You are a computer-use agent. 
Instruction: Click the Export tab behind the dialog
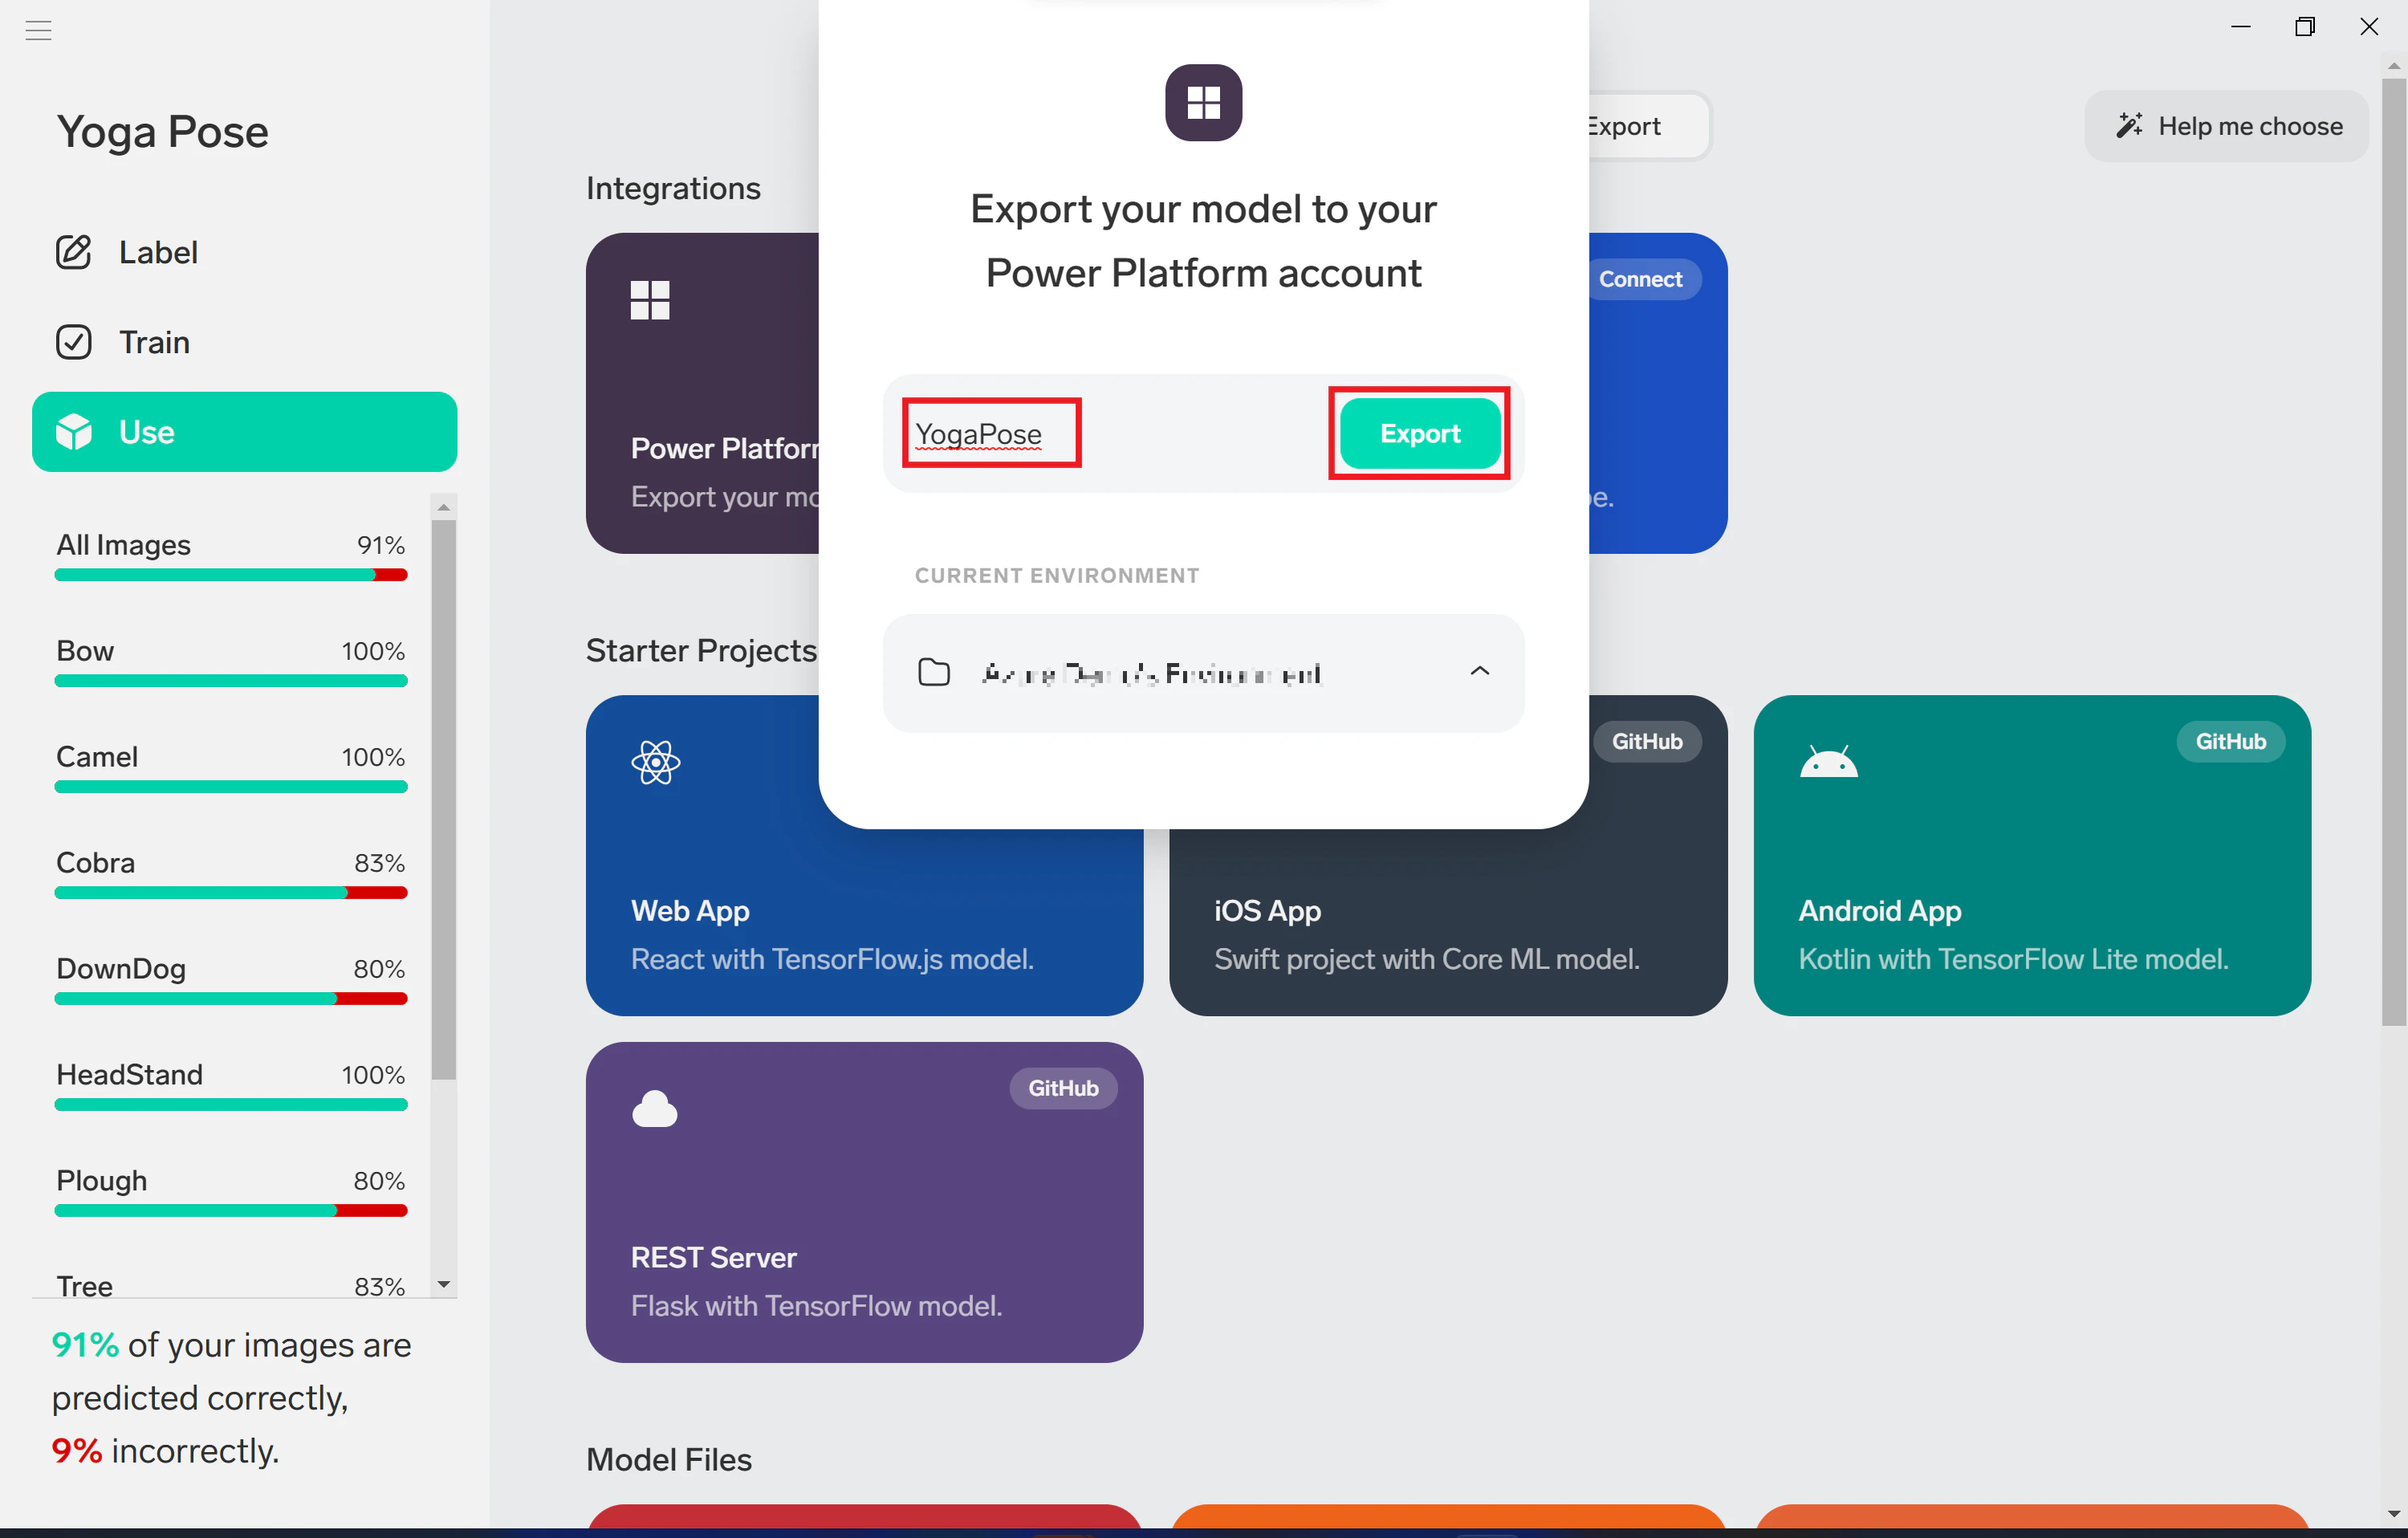coord(1648,126)
